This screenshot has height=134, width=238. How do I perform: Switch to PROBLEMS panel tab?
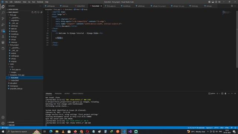[x=58, y=93]
